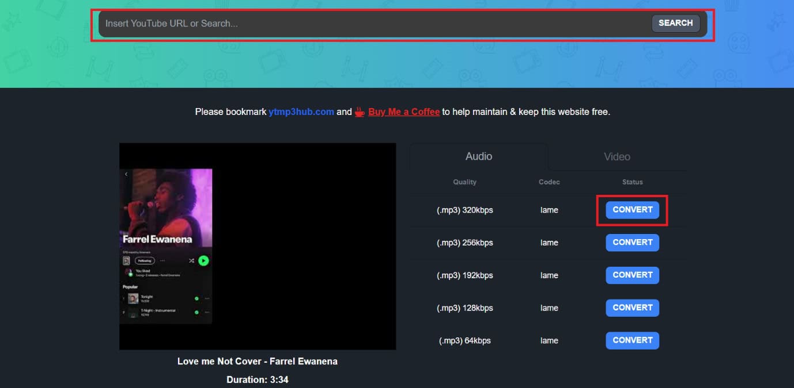
Task: Click the (.mp3) 192kbps quality text
Action: [464, 275]
